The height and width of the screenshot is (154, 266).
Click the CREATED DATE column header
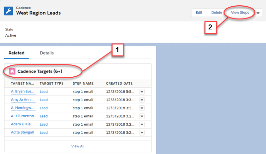pyautogui.click(x=119, y=83)
